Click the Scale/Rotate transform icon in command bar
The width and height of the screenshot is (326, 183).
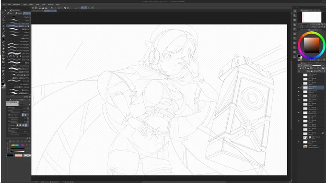pyautogui.click(x=68, y=8)
